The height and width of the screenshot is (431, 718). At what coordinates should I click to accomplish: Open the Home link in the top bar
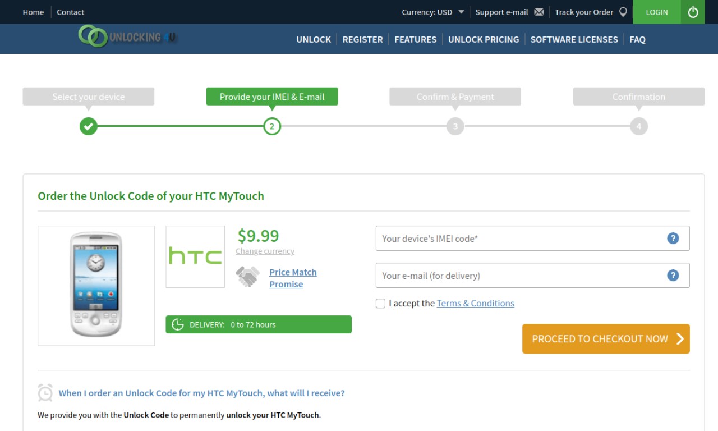[x=33, y=12]
